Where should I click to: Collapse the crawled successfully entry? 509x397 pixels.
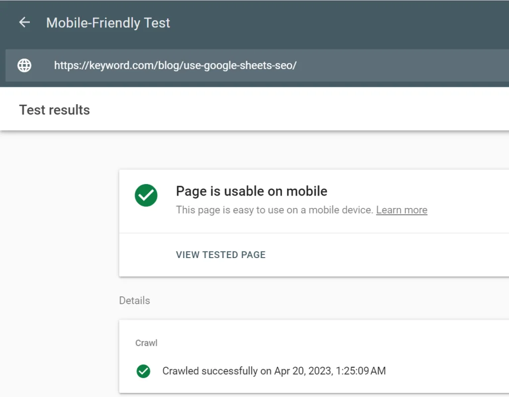pos(273,371)
